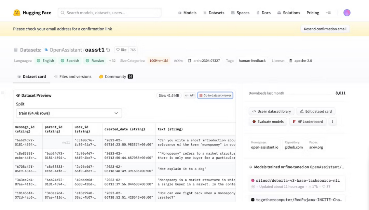Collapse the Dataset Preview eye toggle
The width and height of the screenshot is (369, 210).
coord(18,96)
